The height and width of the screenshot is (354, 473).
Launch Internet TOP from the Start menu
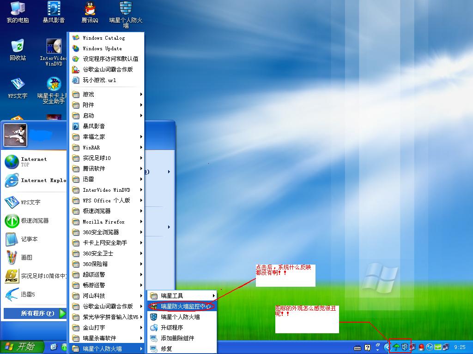[35, 162]
